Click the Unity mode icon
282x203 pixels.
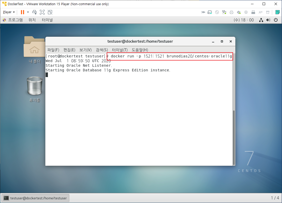50,12
